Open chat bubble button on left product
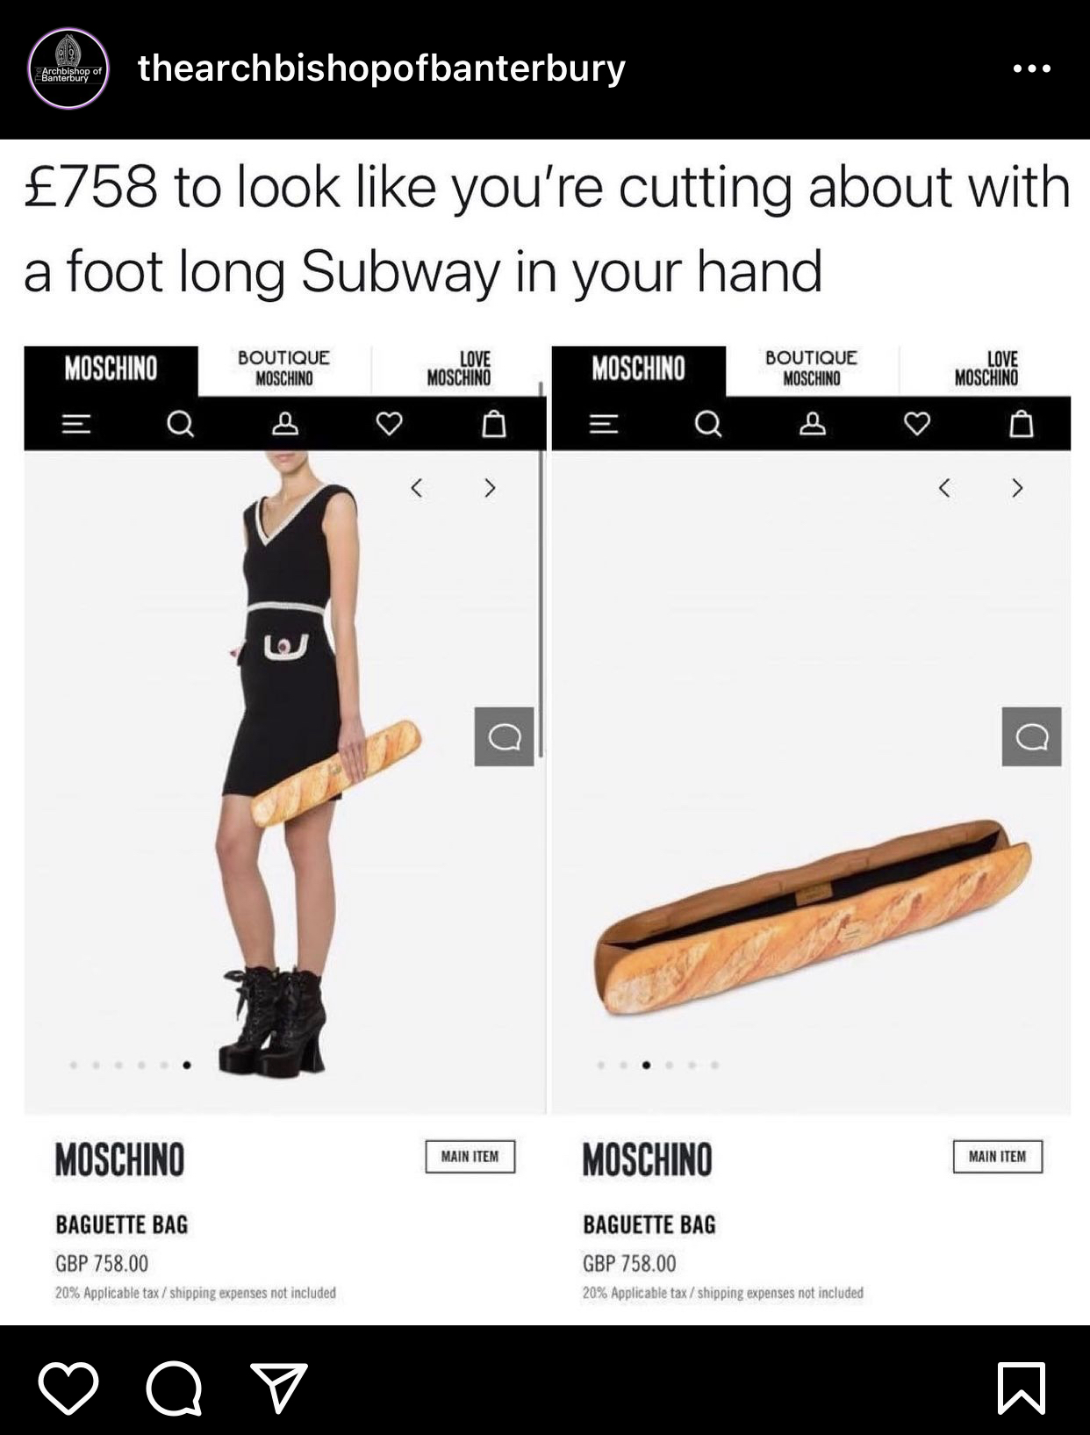The width and height of the screenshot is (1090, 1435). pos(505,736)
